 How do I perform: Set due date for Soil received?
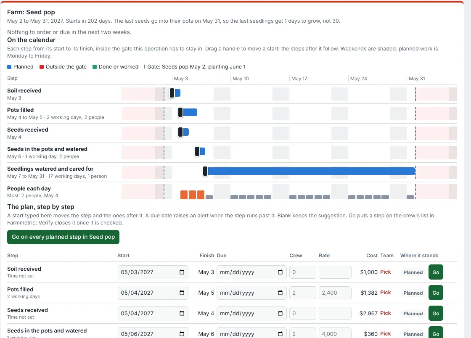[251, 272]
